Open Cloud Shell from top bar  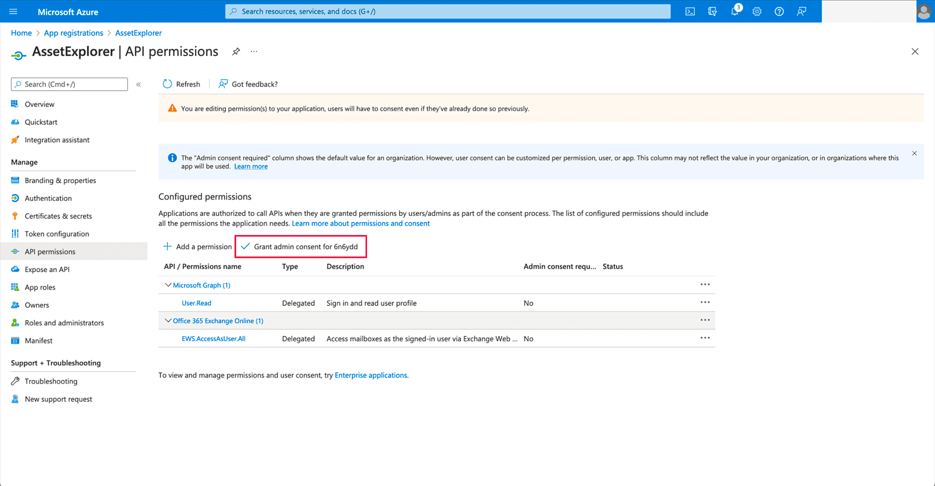[690, 12]
